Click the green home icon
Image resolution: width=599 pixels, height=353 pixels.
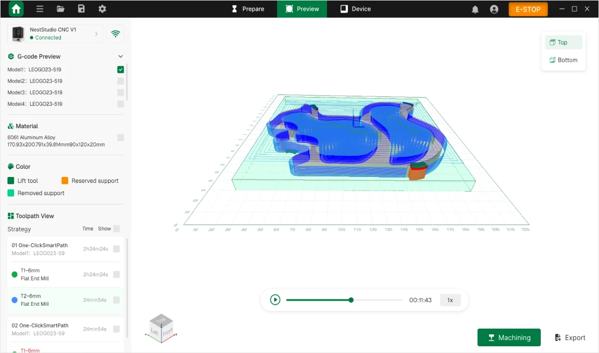coord(16,9)
